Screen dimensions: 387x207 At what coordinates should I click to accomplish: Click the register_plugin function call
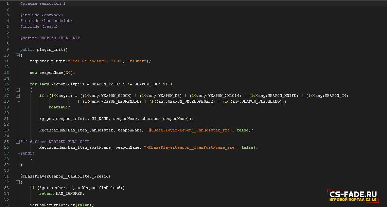point(48,61)
